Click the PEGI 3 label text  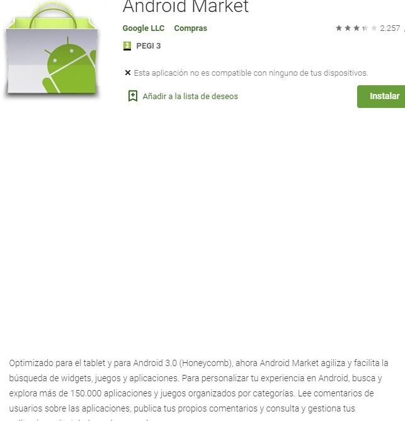[x=149, y=46]
